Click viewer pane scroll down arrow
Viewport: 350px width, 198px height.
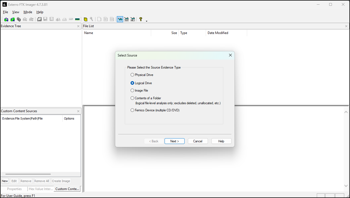[346, 186]
